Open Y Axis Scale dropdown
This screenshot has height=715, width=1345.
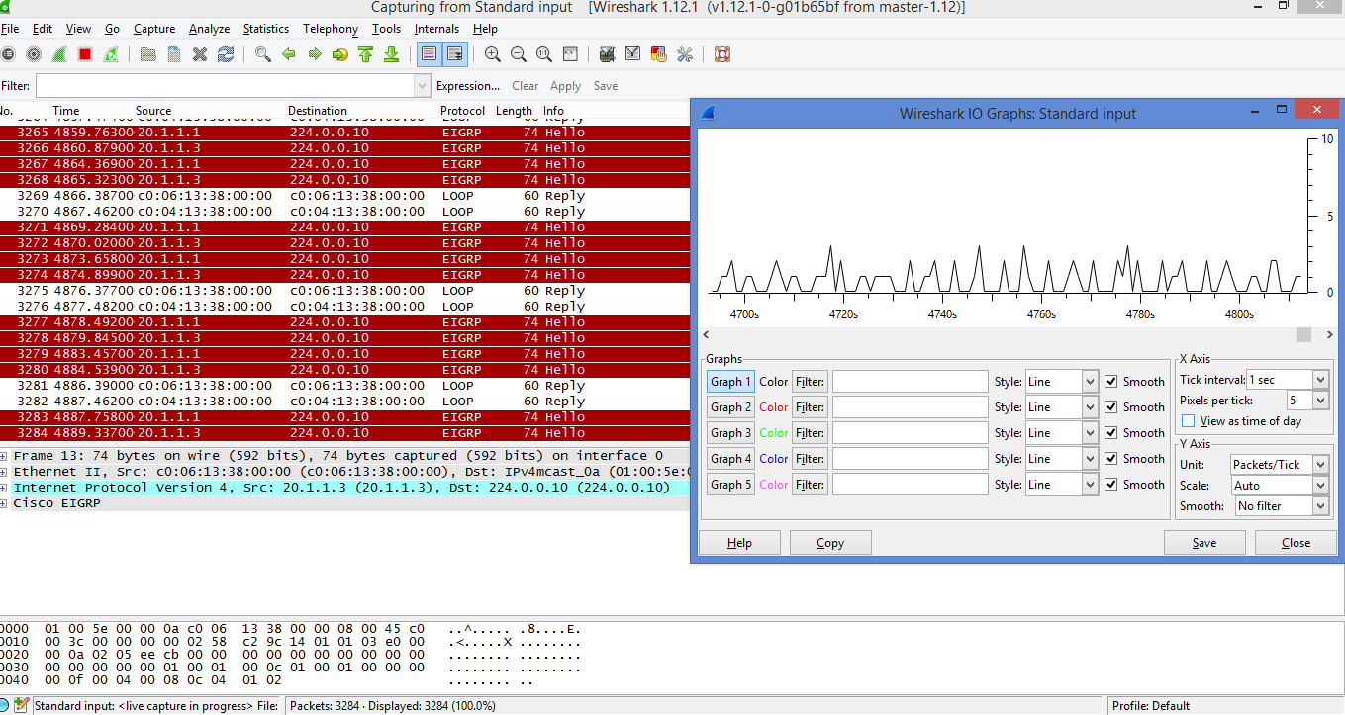[1280, 486]
